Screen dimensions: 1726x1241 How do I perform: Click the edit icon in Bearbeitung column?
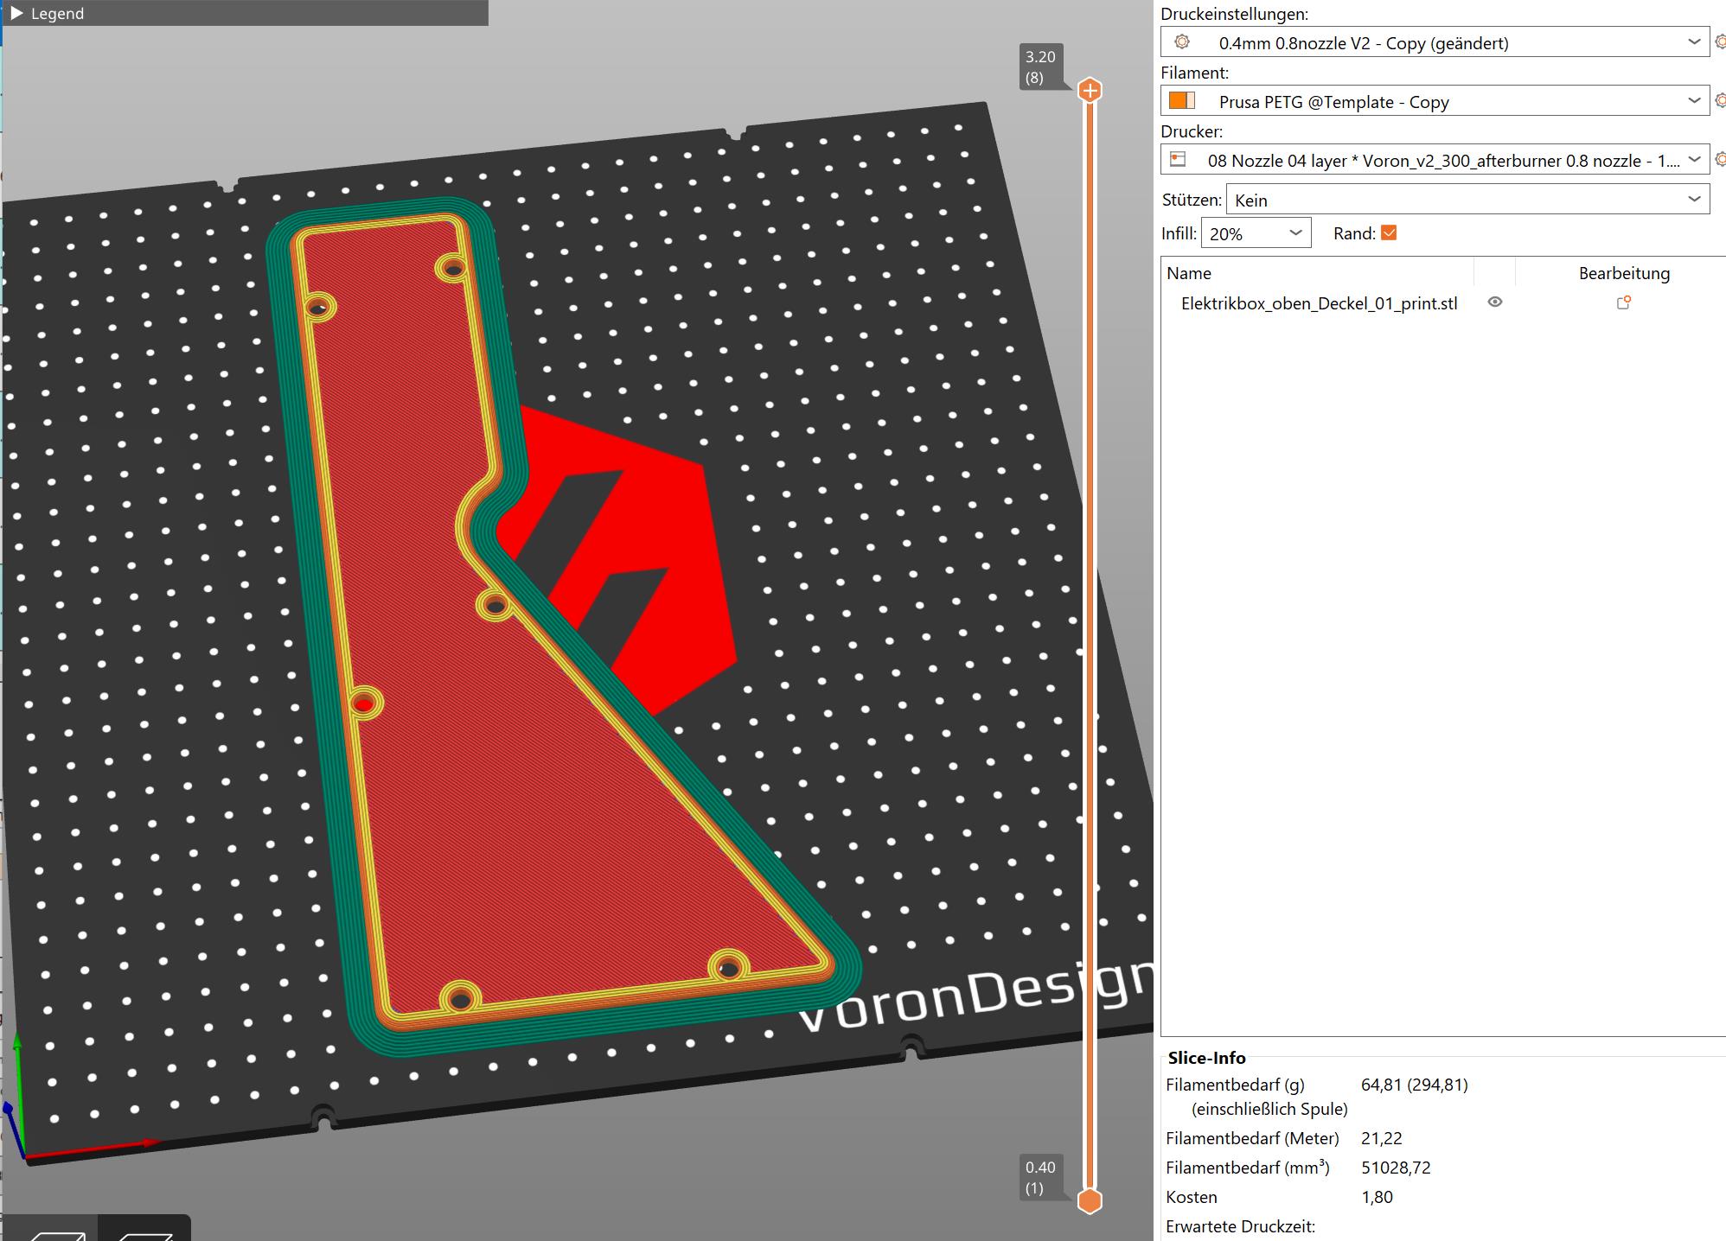click(x=1623, y=302)
